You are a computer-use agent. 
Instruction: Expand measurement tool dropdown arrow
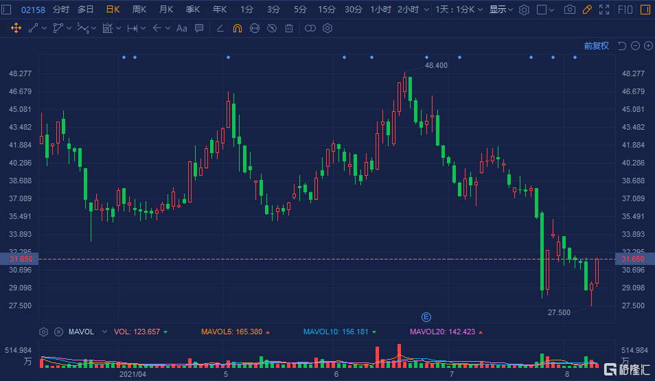pyautogui.click(x=119, y=28)
